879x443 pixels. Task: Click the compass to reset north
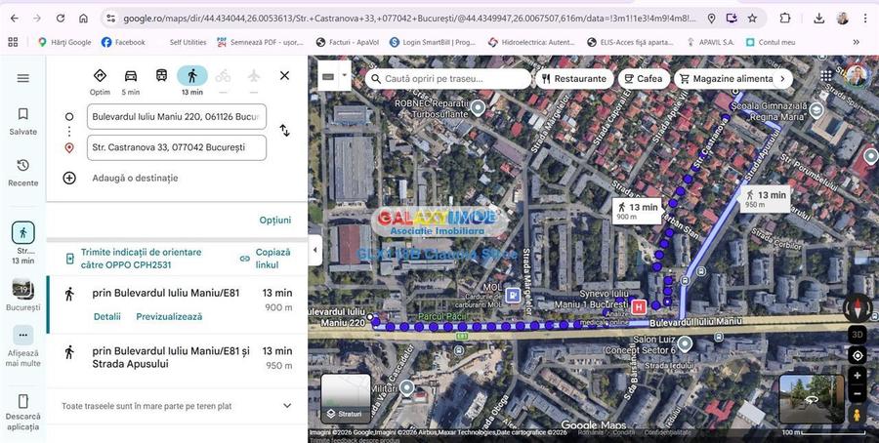[x=858, y=308]
